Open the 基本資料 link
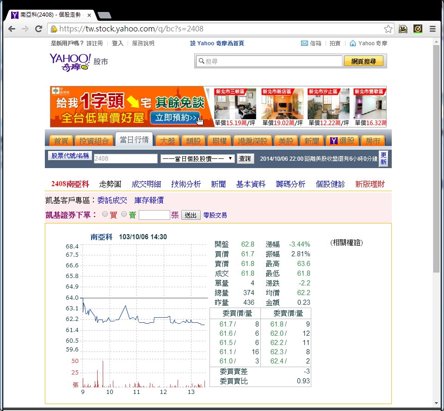 [x=251, y=184]
